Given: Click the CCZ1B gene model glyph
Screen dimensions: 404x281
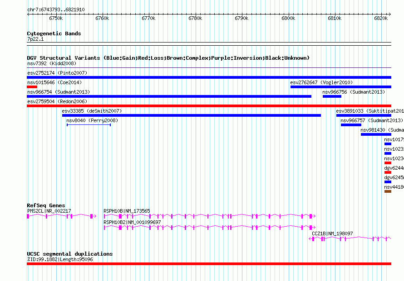Looking at the screenshot, I should [350, 239].
